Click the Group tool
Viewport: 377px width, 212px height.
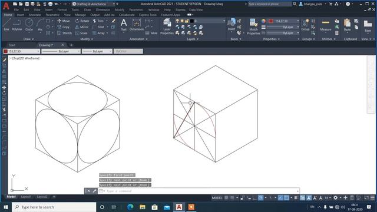pos(305,25)
